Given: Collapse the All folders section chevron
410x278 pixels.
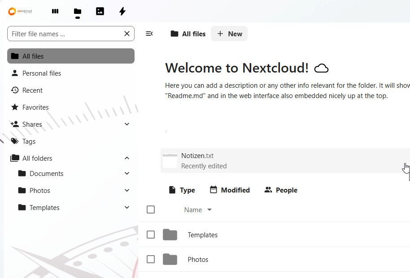Looking at the screenshot, I should (127, 158).
